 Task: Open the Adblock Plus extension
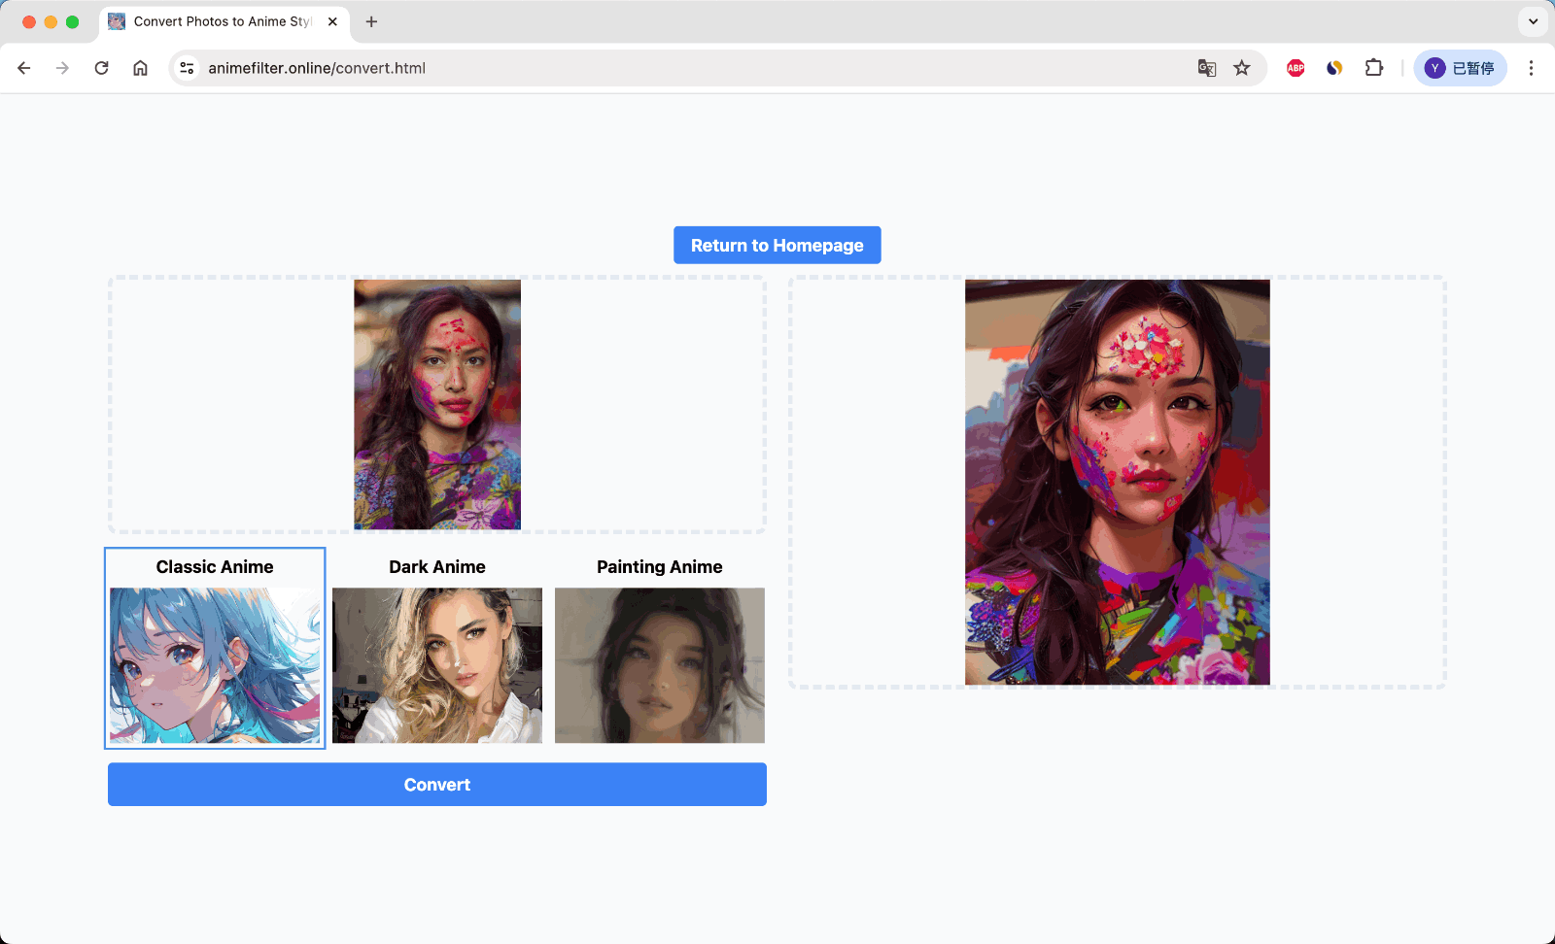(1295, 68)
